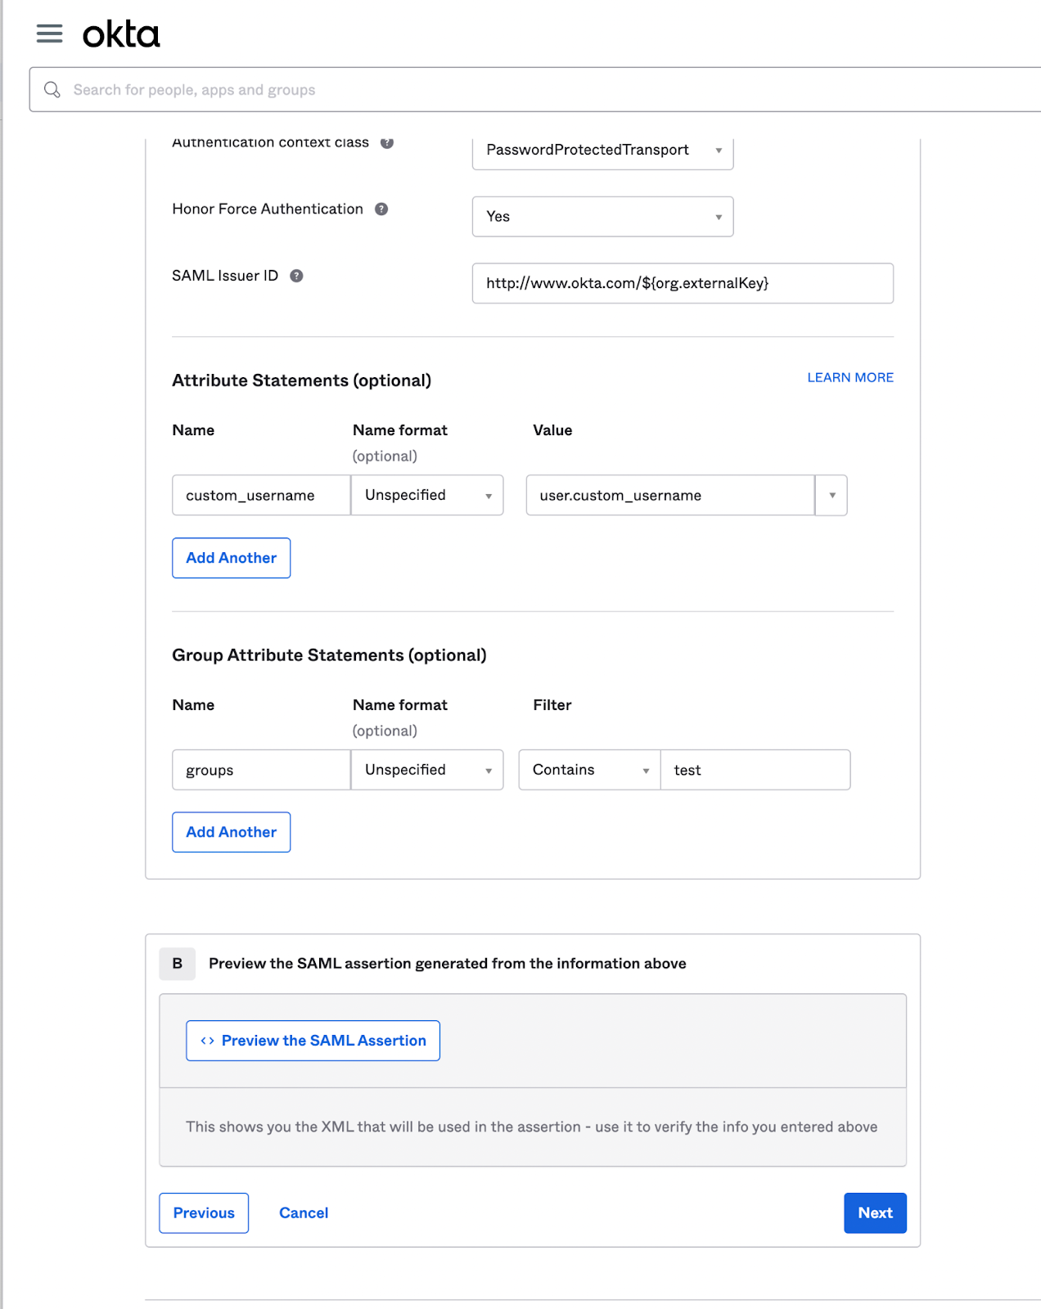
Task: Open help tooltip for SAML Issuer ID
Action: (x=297, y=276)
